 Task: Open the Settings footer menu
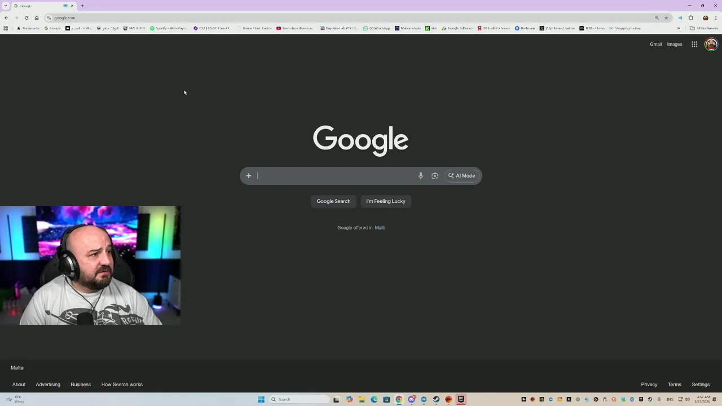[701, 385]
